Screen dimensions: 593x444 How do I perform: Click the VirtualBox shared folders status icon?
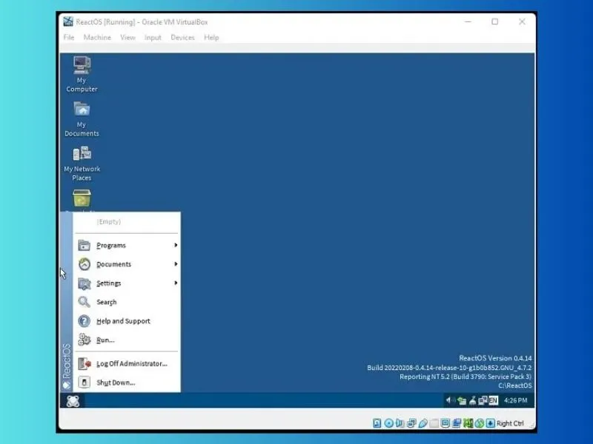pos(434,423)
